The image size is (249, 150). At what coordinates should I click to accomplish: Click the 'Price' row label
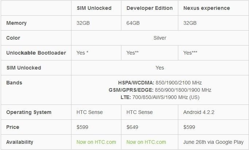(x=13, y=127)
